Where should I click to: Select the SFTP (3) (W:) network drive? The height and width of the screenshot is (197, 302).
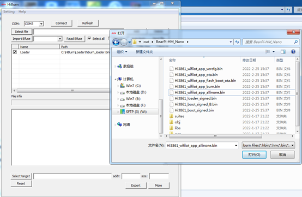pos(133,112)
